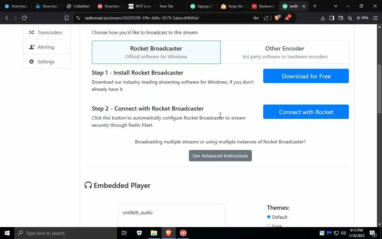Screen dimensions: 382x239
Task: Click the share icon in address bar
Action: tap(266, 18)
